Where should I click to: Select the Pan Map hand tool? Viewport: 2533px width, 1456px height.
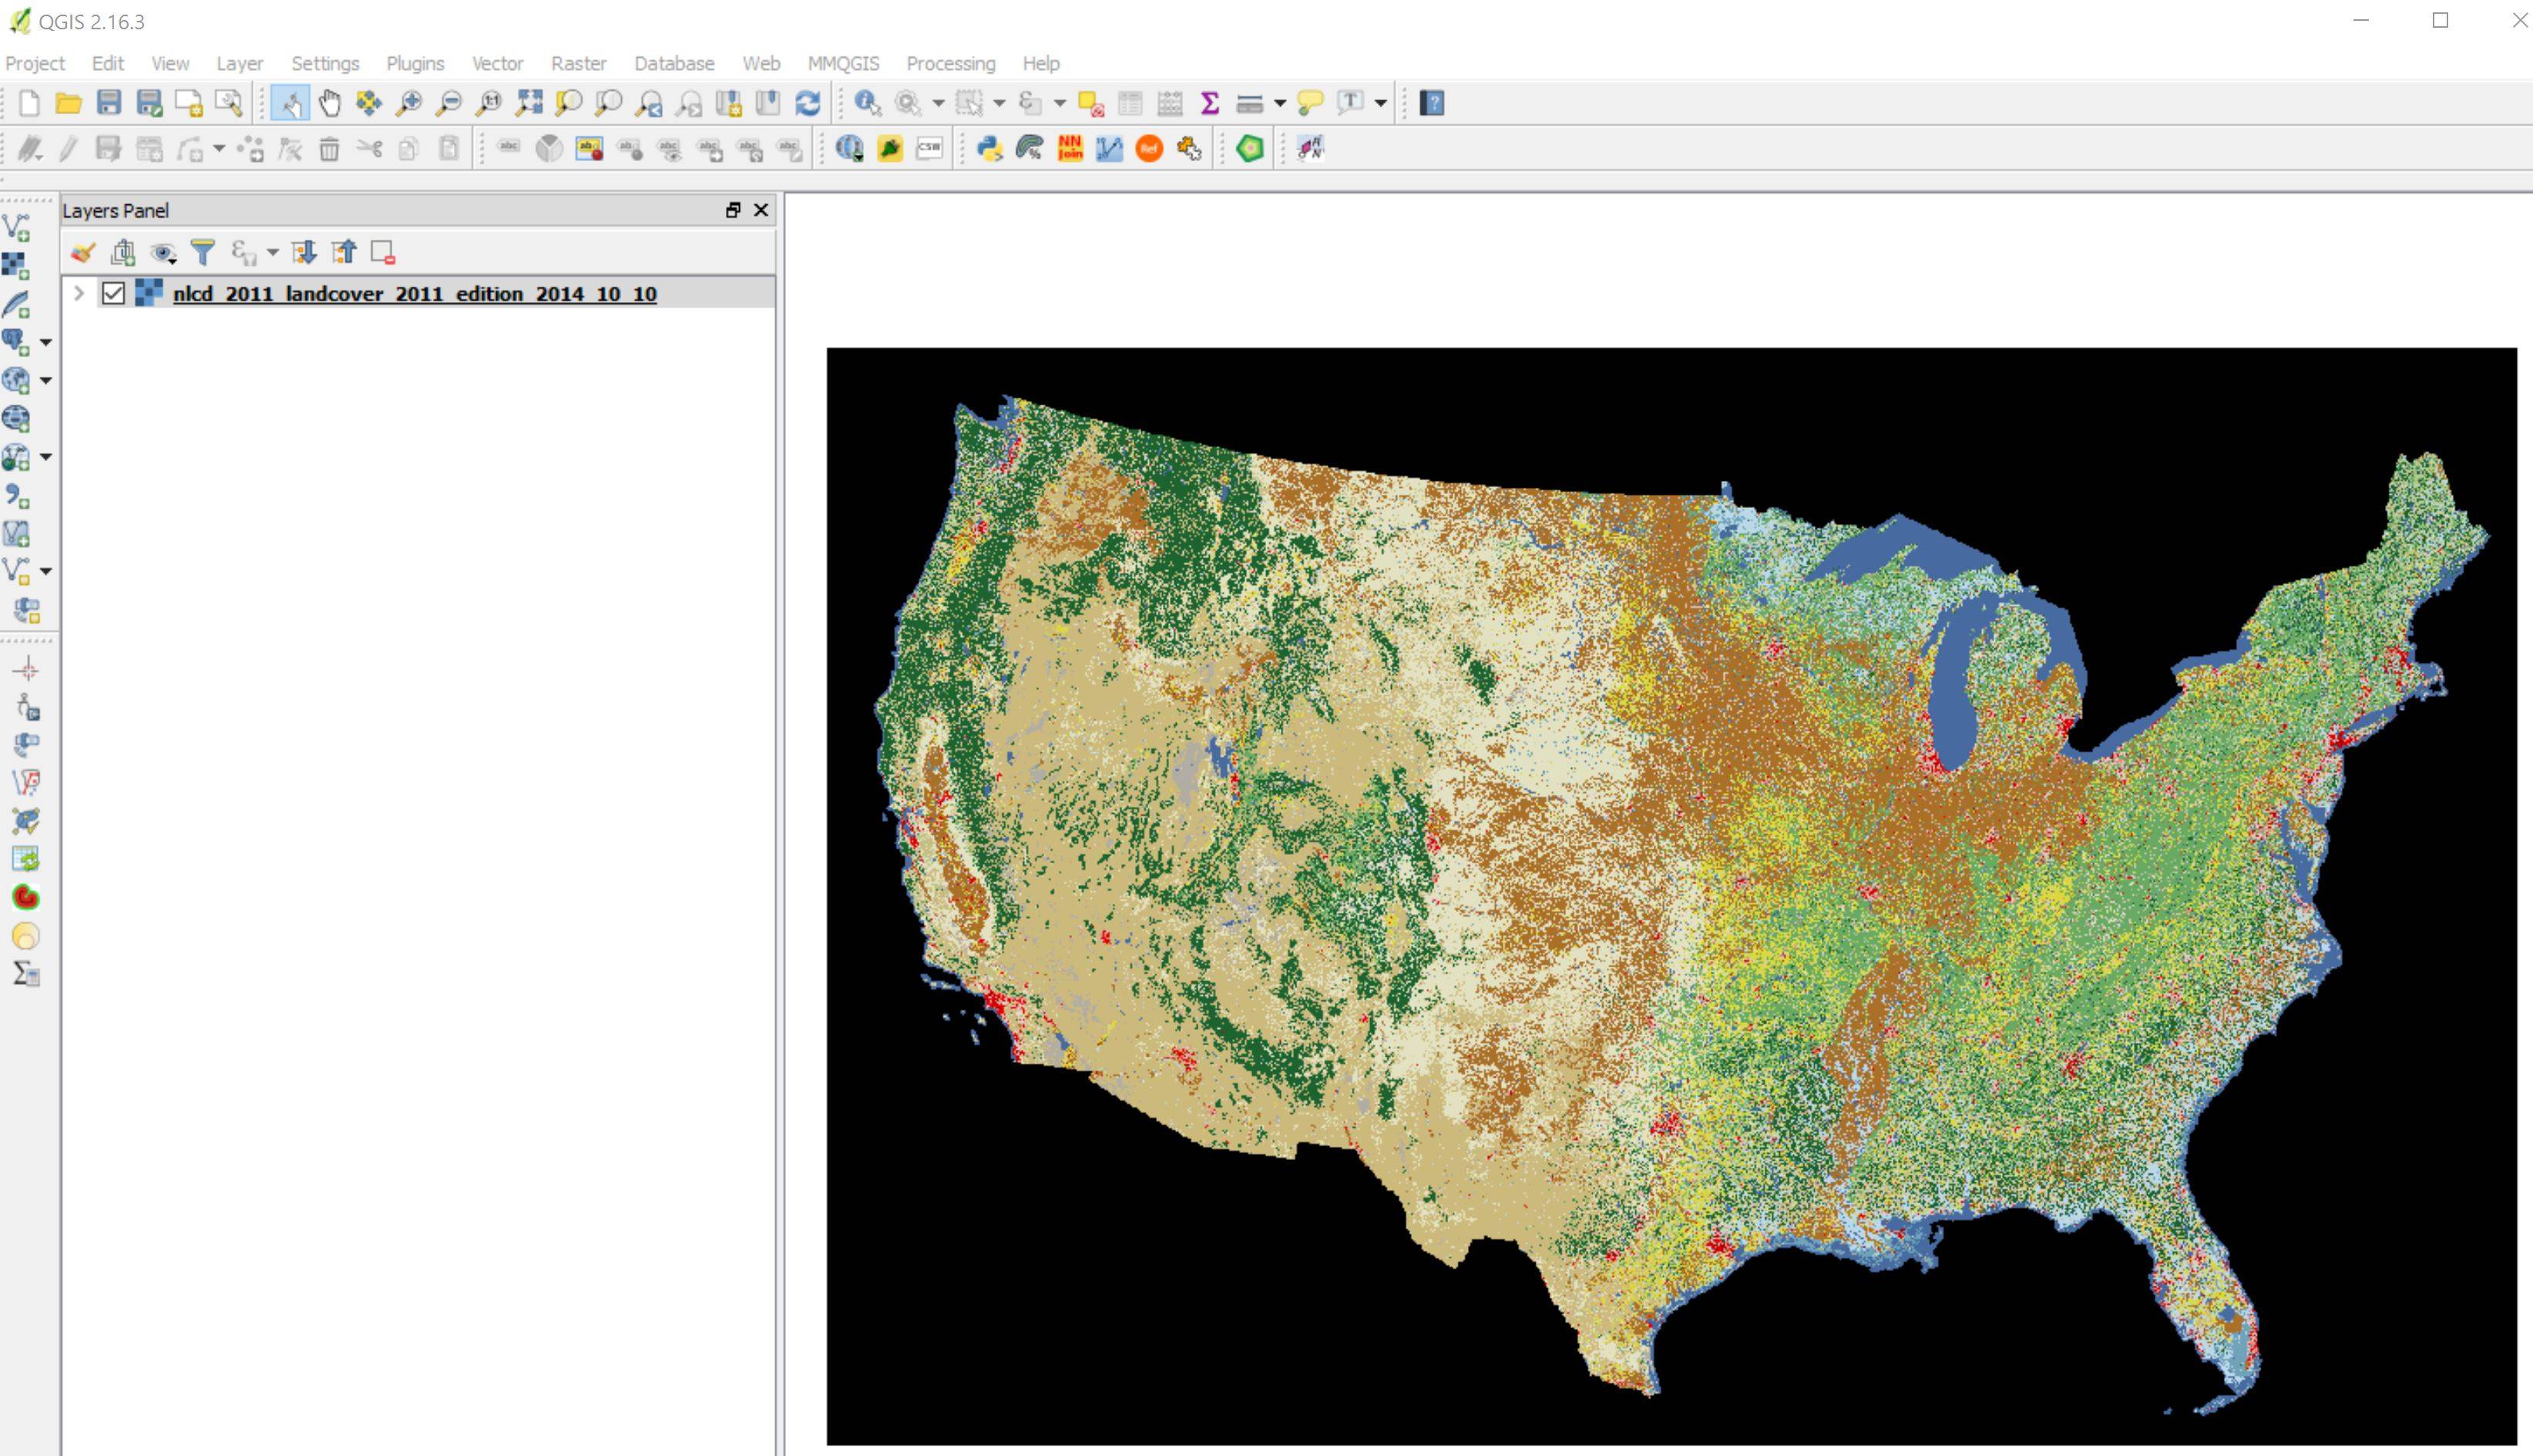[329, 103]
